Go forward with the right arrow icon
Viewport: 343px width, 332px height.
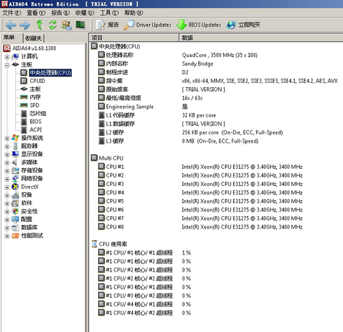point(25,25)
